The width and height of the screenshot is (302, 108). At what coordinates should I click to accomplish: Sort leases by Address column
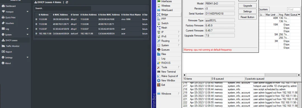[44, 15]
